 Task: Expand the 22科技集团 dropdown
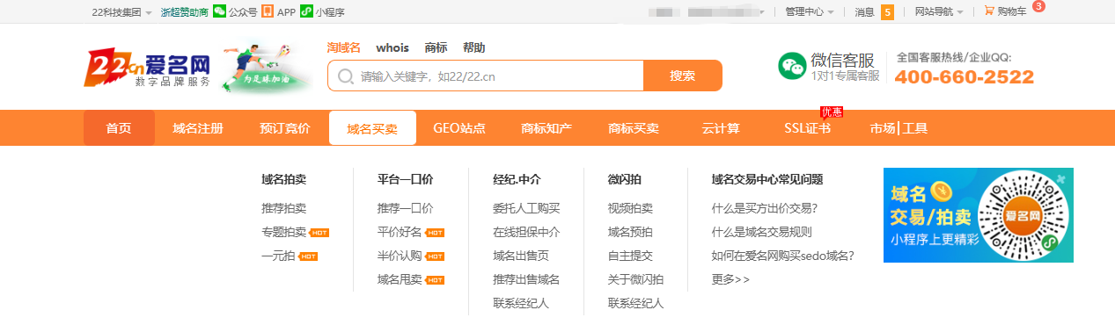121,12
